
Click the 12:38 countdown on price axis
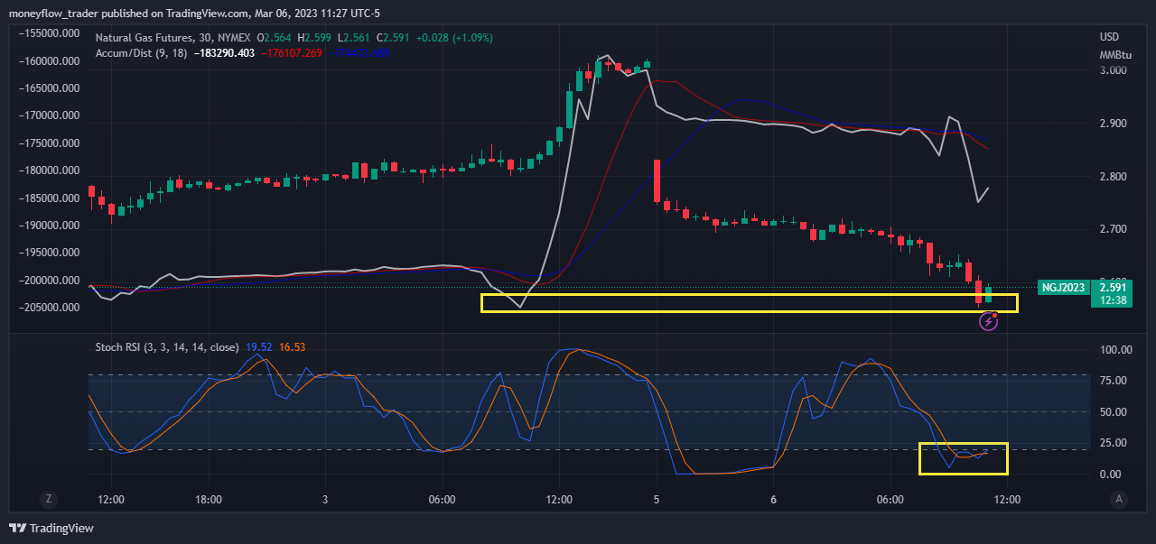1114,300
